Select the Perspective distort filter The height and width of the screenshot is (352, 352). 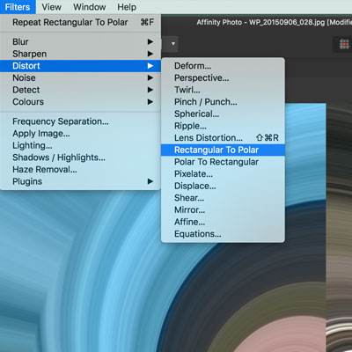[223, 77]
